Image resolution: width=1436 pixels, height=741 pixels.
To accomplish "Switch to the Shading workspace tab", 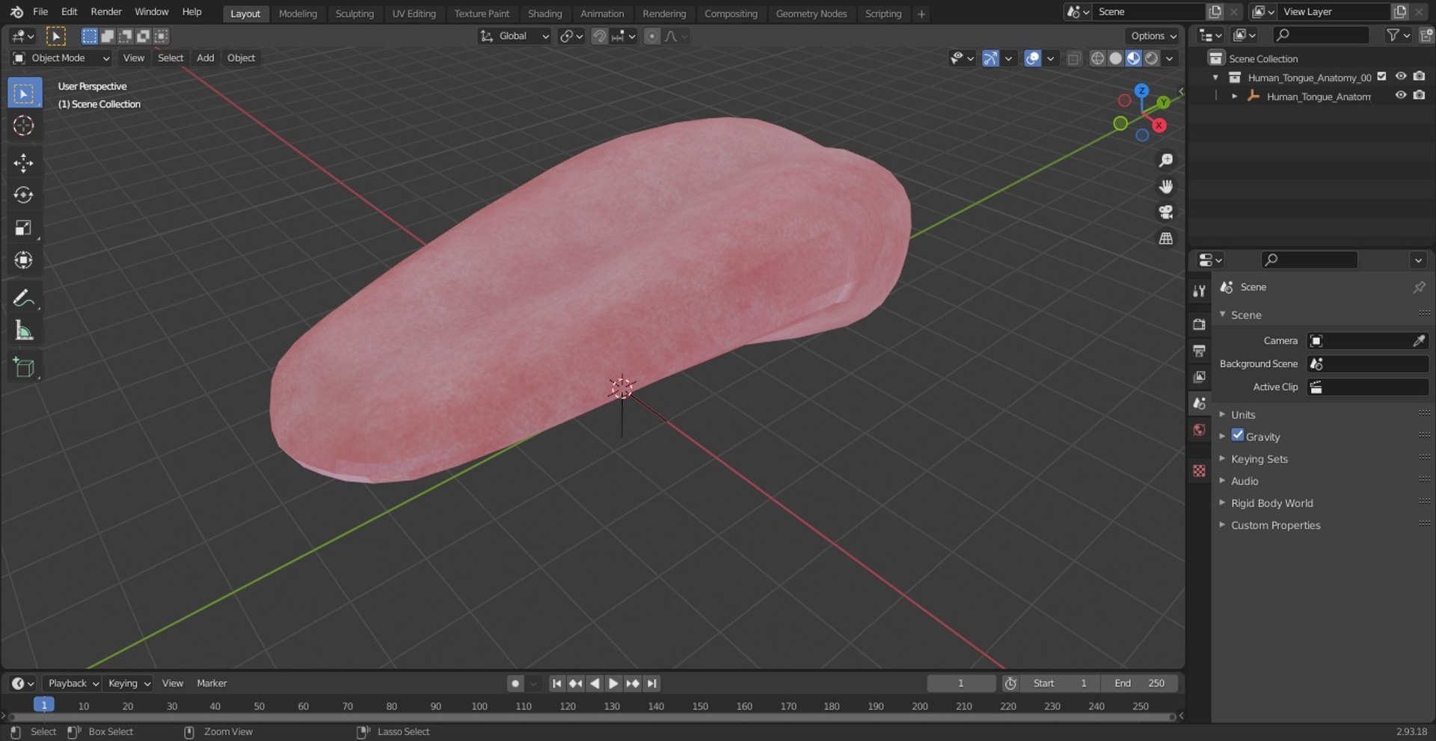I will tap(544, 13).
